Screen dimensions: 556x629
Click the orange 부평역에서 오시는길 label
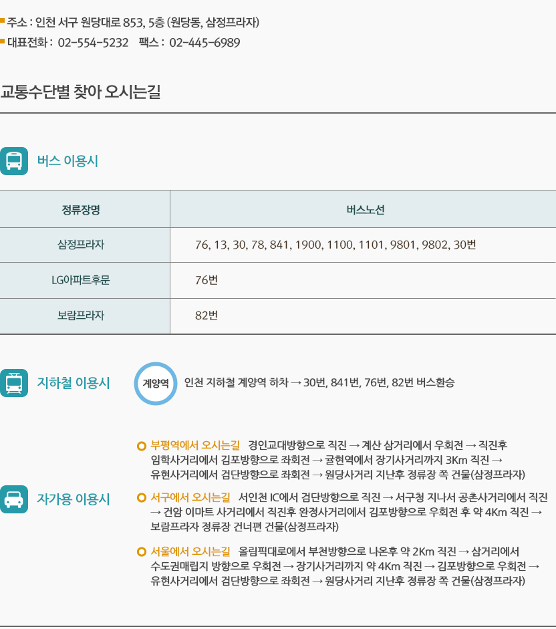tap(195, 445)
